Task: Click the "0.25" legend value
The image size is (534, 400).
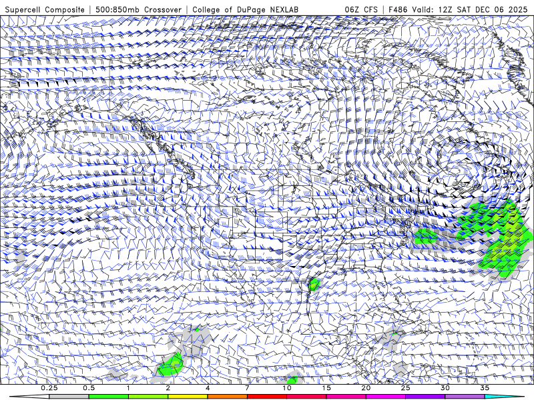Action: [49, 388]
